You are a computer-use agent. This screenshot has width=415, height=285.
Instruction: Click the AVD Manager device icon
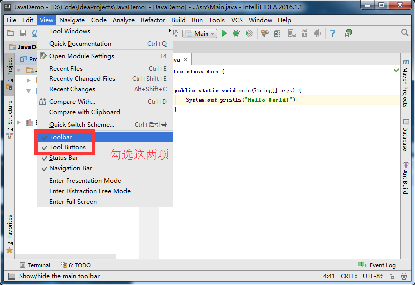(292, 33)
